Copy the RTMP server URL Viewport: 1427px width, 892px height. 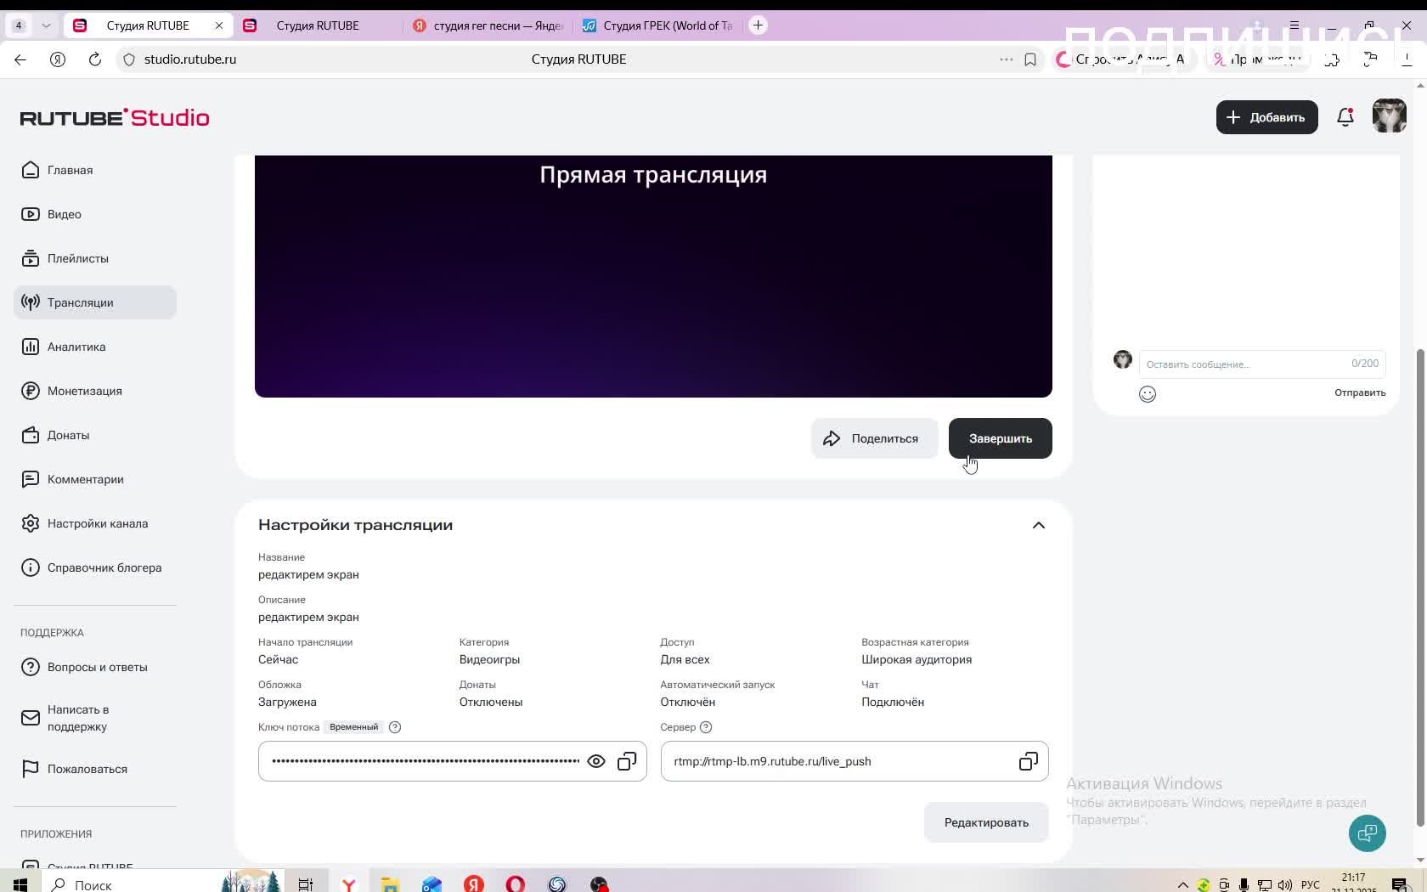(x=1028, y=761)
